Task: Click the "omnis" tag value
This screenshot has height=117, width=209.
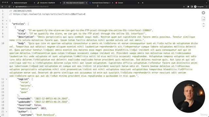Action: pyautogui.click(x=24, y=89)
